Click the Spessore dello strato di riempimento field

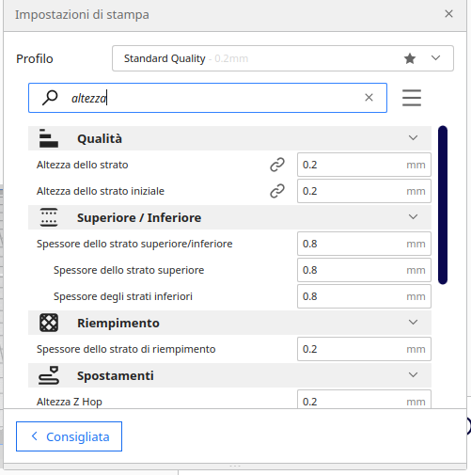tap(364, 349)
